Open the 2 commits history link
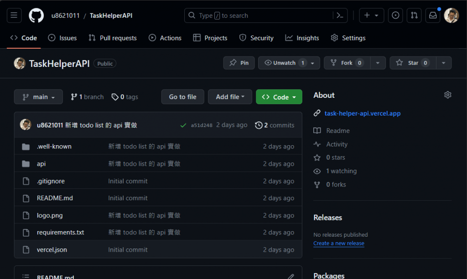 tap(275, 125)
